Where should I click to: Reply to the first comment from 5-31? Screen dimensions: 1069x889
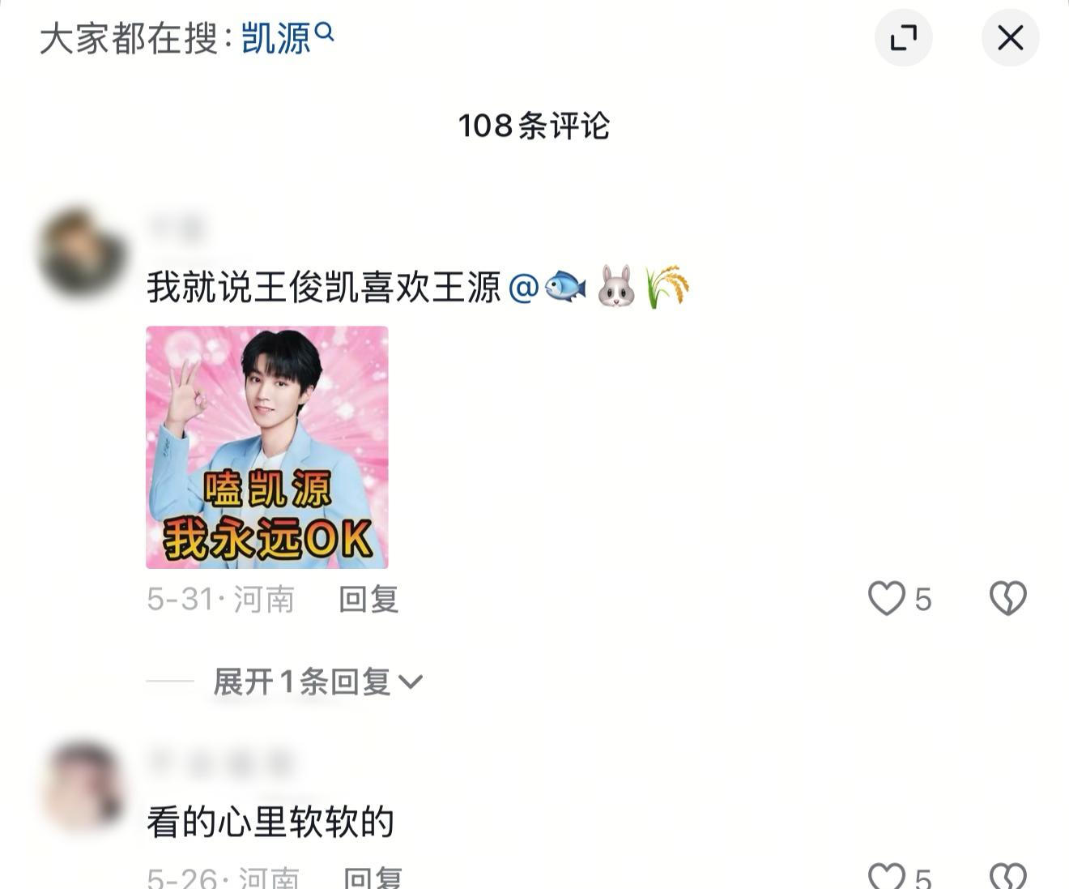pos(368,600)
